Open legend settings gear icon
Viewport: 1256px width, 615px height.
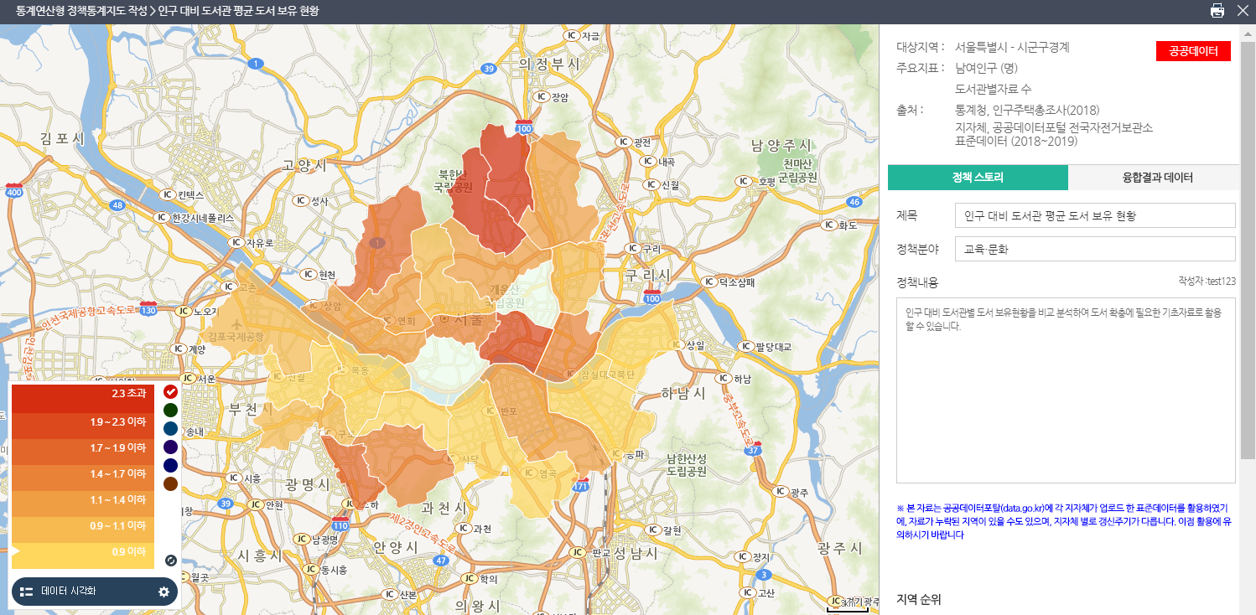click(164, 592)
